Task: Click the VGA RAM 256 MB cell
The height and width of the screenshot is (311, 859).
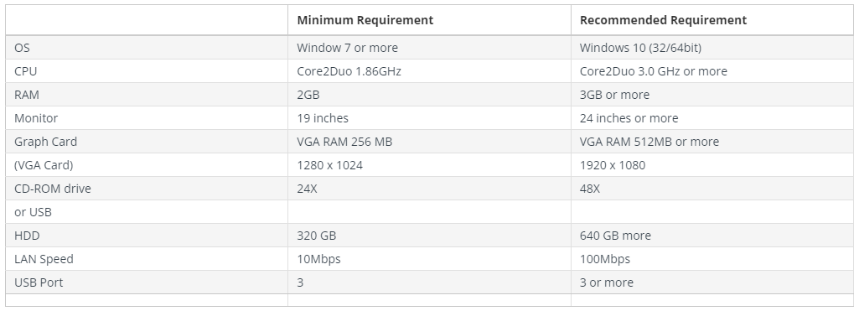Action: pos(344,142)
